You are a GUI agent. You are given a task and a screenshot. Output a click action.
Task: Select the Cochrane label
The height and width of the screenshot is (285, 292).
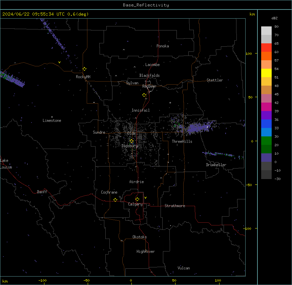[109, 192]
